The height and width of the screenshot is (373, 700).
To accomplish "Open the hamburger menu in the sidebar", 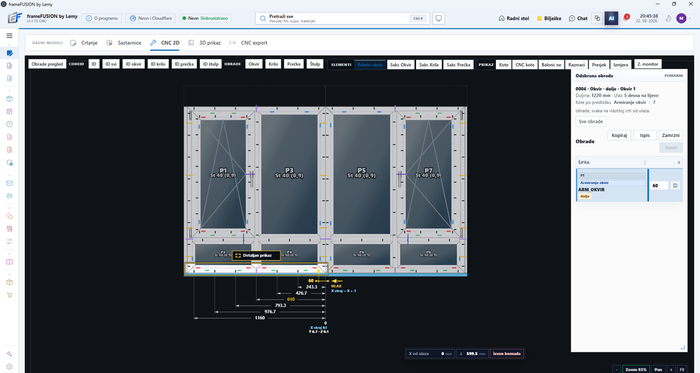I will tap(9, 35).
